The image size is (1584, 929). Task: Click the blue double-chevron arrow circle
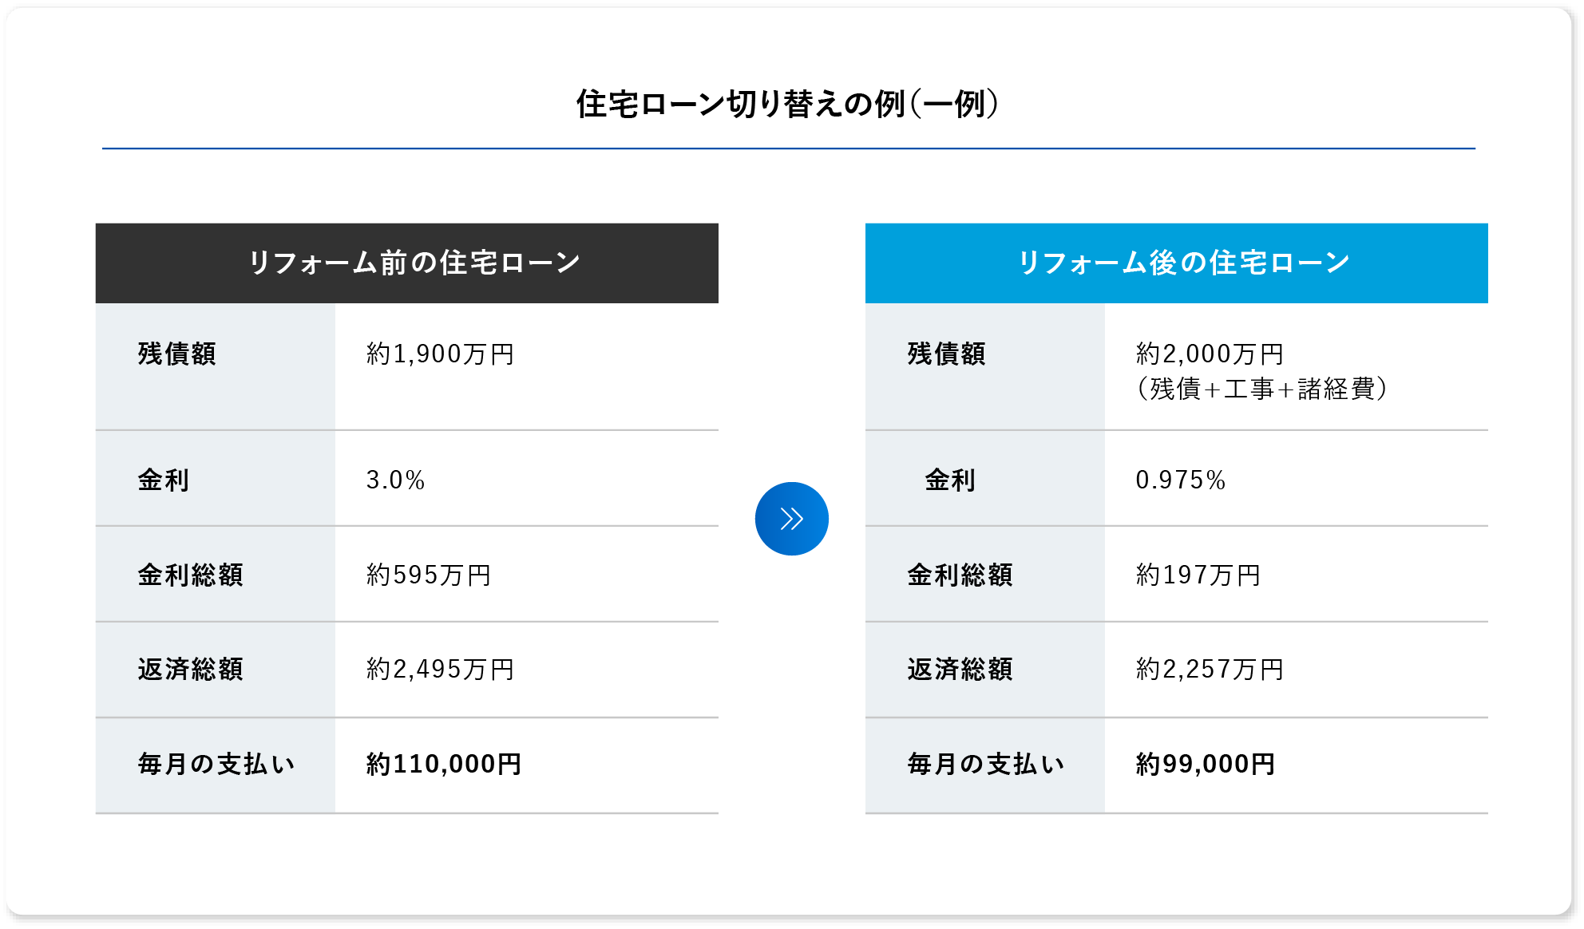791,519
